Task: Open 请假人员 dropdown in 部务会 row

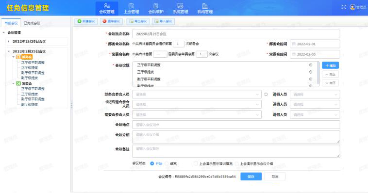Action: click(315, 94)
